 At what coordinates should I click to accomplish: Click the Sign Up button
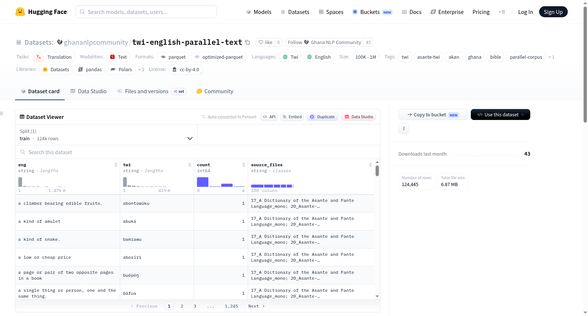click(x=553, y=12)
